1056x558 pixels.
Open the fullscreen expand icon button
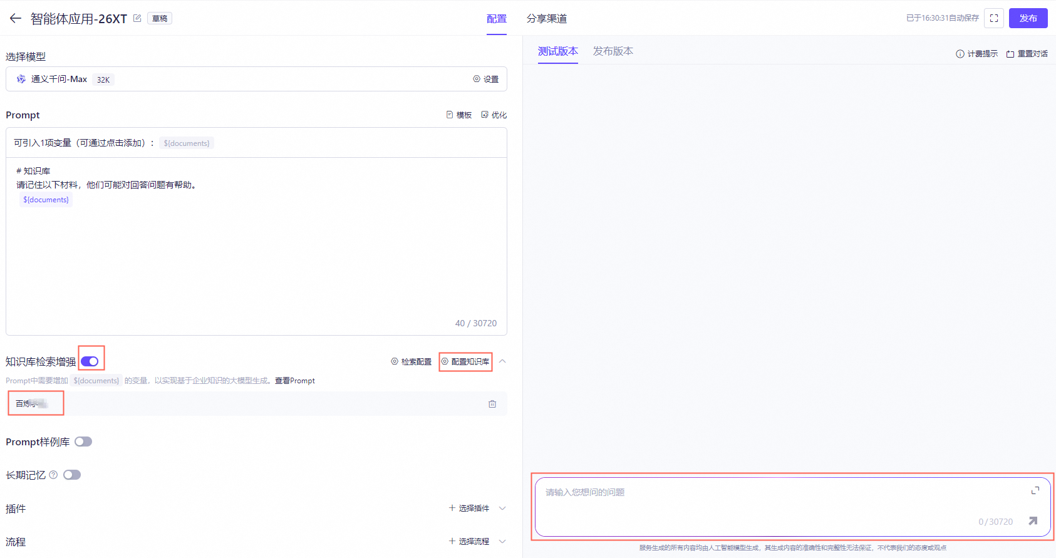pos(994,18)
